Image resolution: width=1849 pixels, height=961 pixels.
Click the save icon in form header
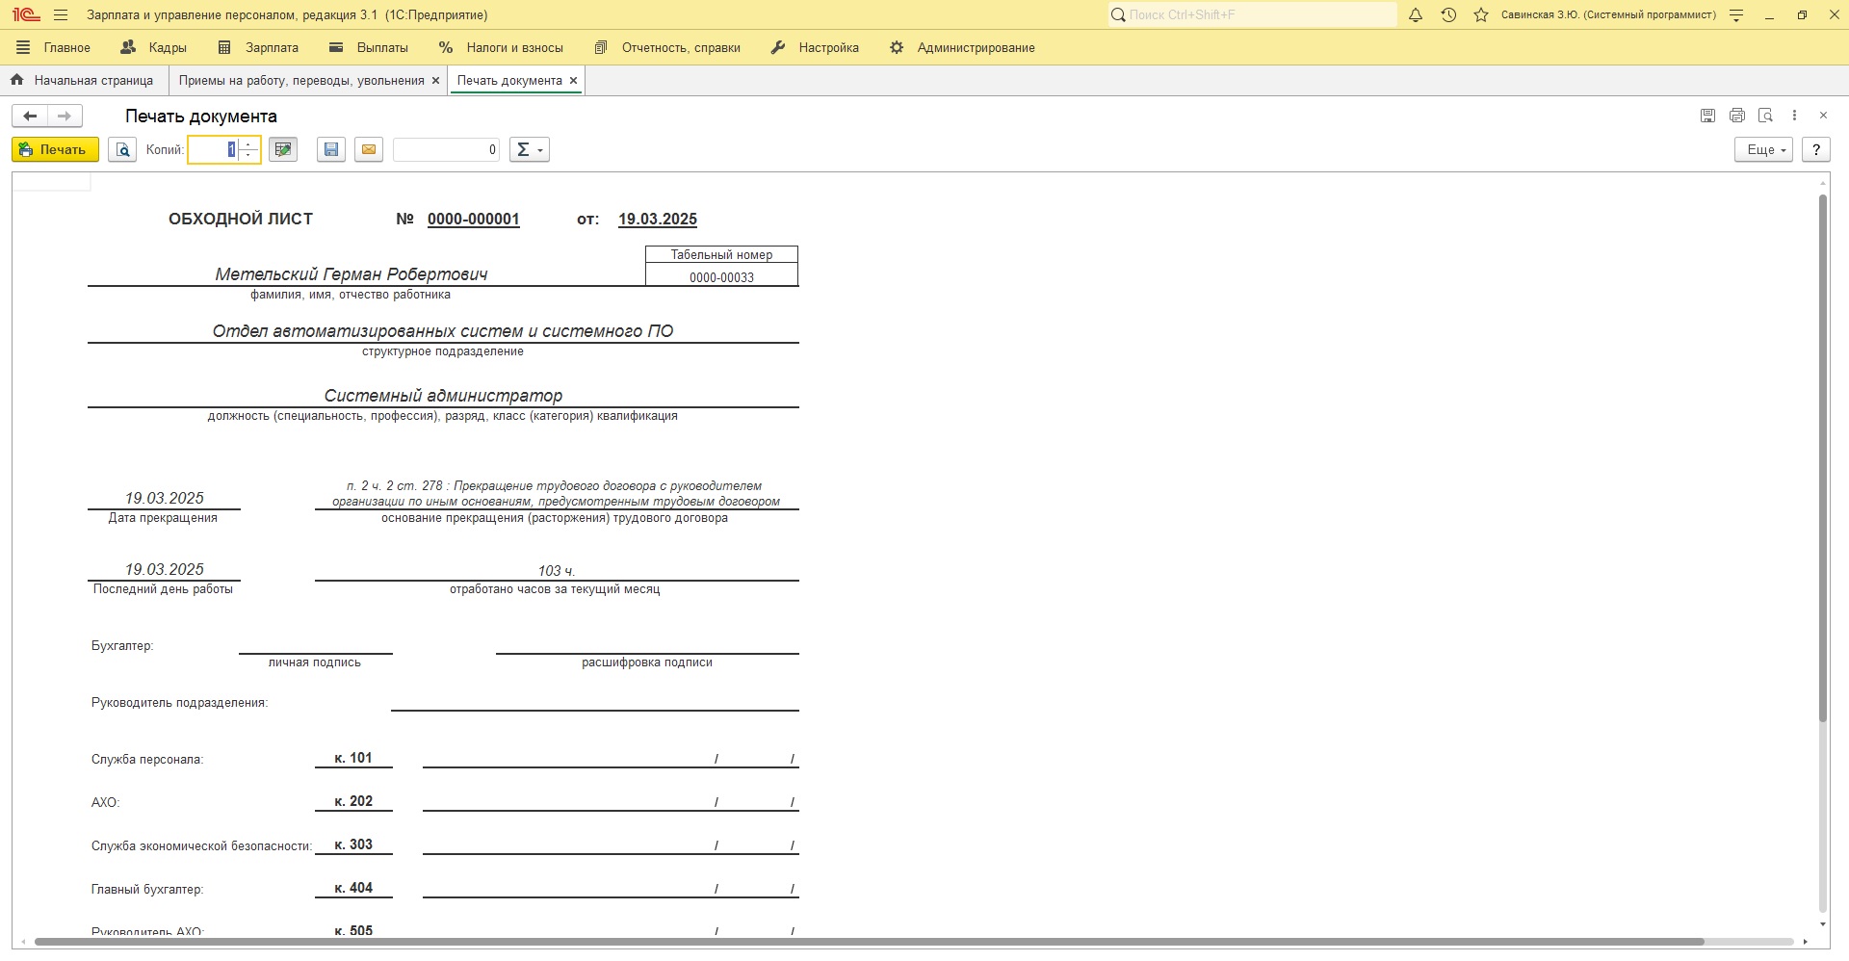pos(1707,116)
